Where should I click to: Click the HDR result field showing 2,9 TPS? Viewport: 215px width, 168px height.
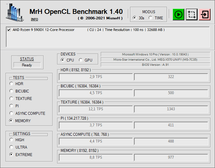click(96, 77)
